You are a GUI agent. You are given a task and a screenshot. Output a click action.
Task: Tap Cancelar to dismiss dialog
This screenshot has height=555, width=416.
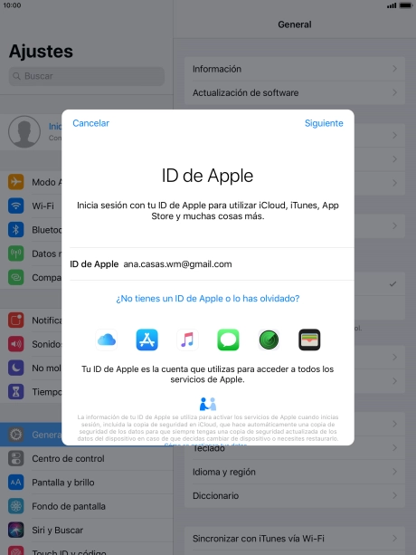90,123
